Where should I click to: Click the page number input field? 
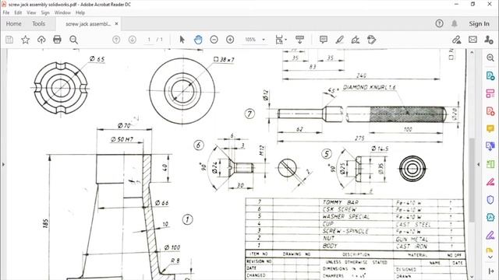(x=149, y=40)
